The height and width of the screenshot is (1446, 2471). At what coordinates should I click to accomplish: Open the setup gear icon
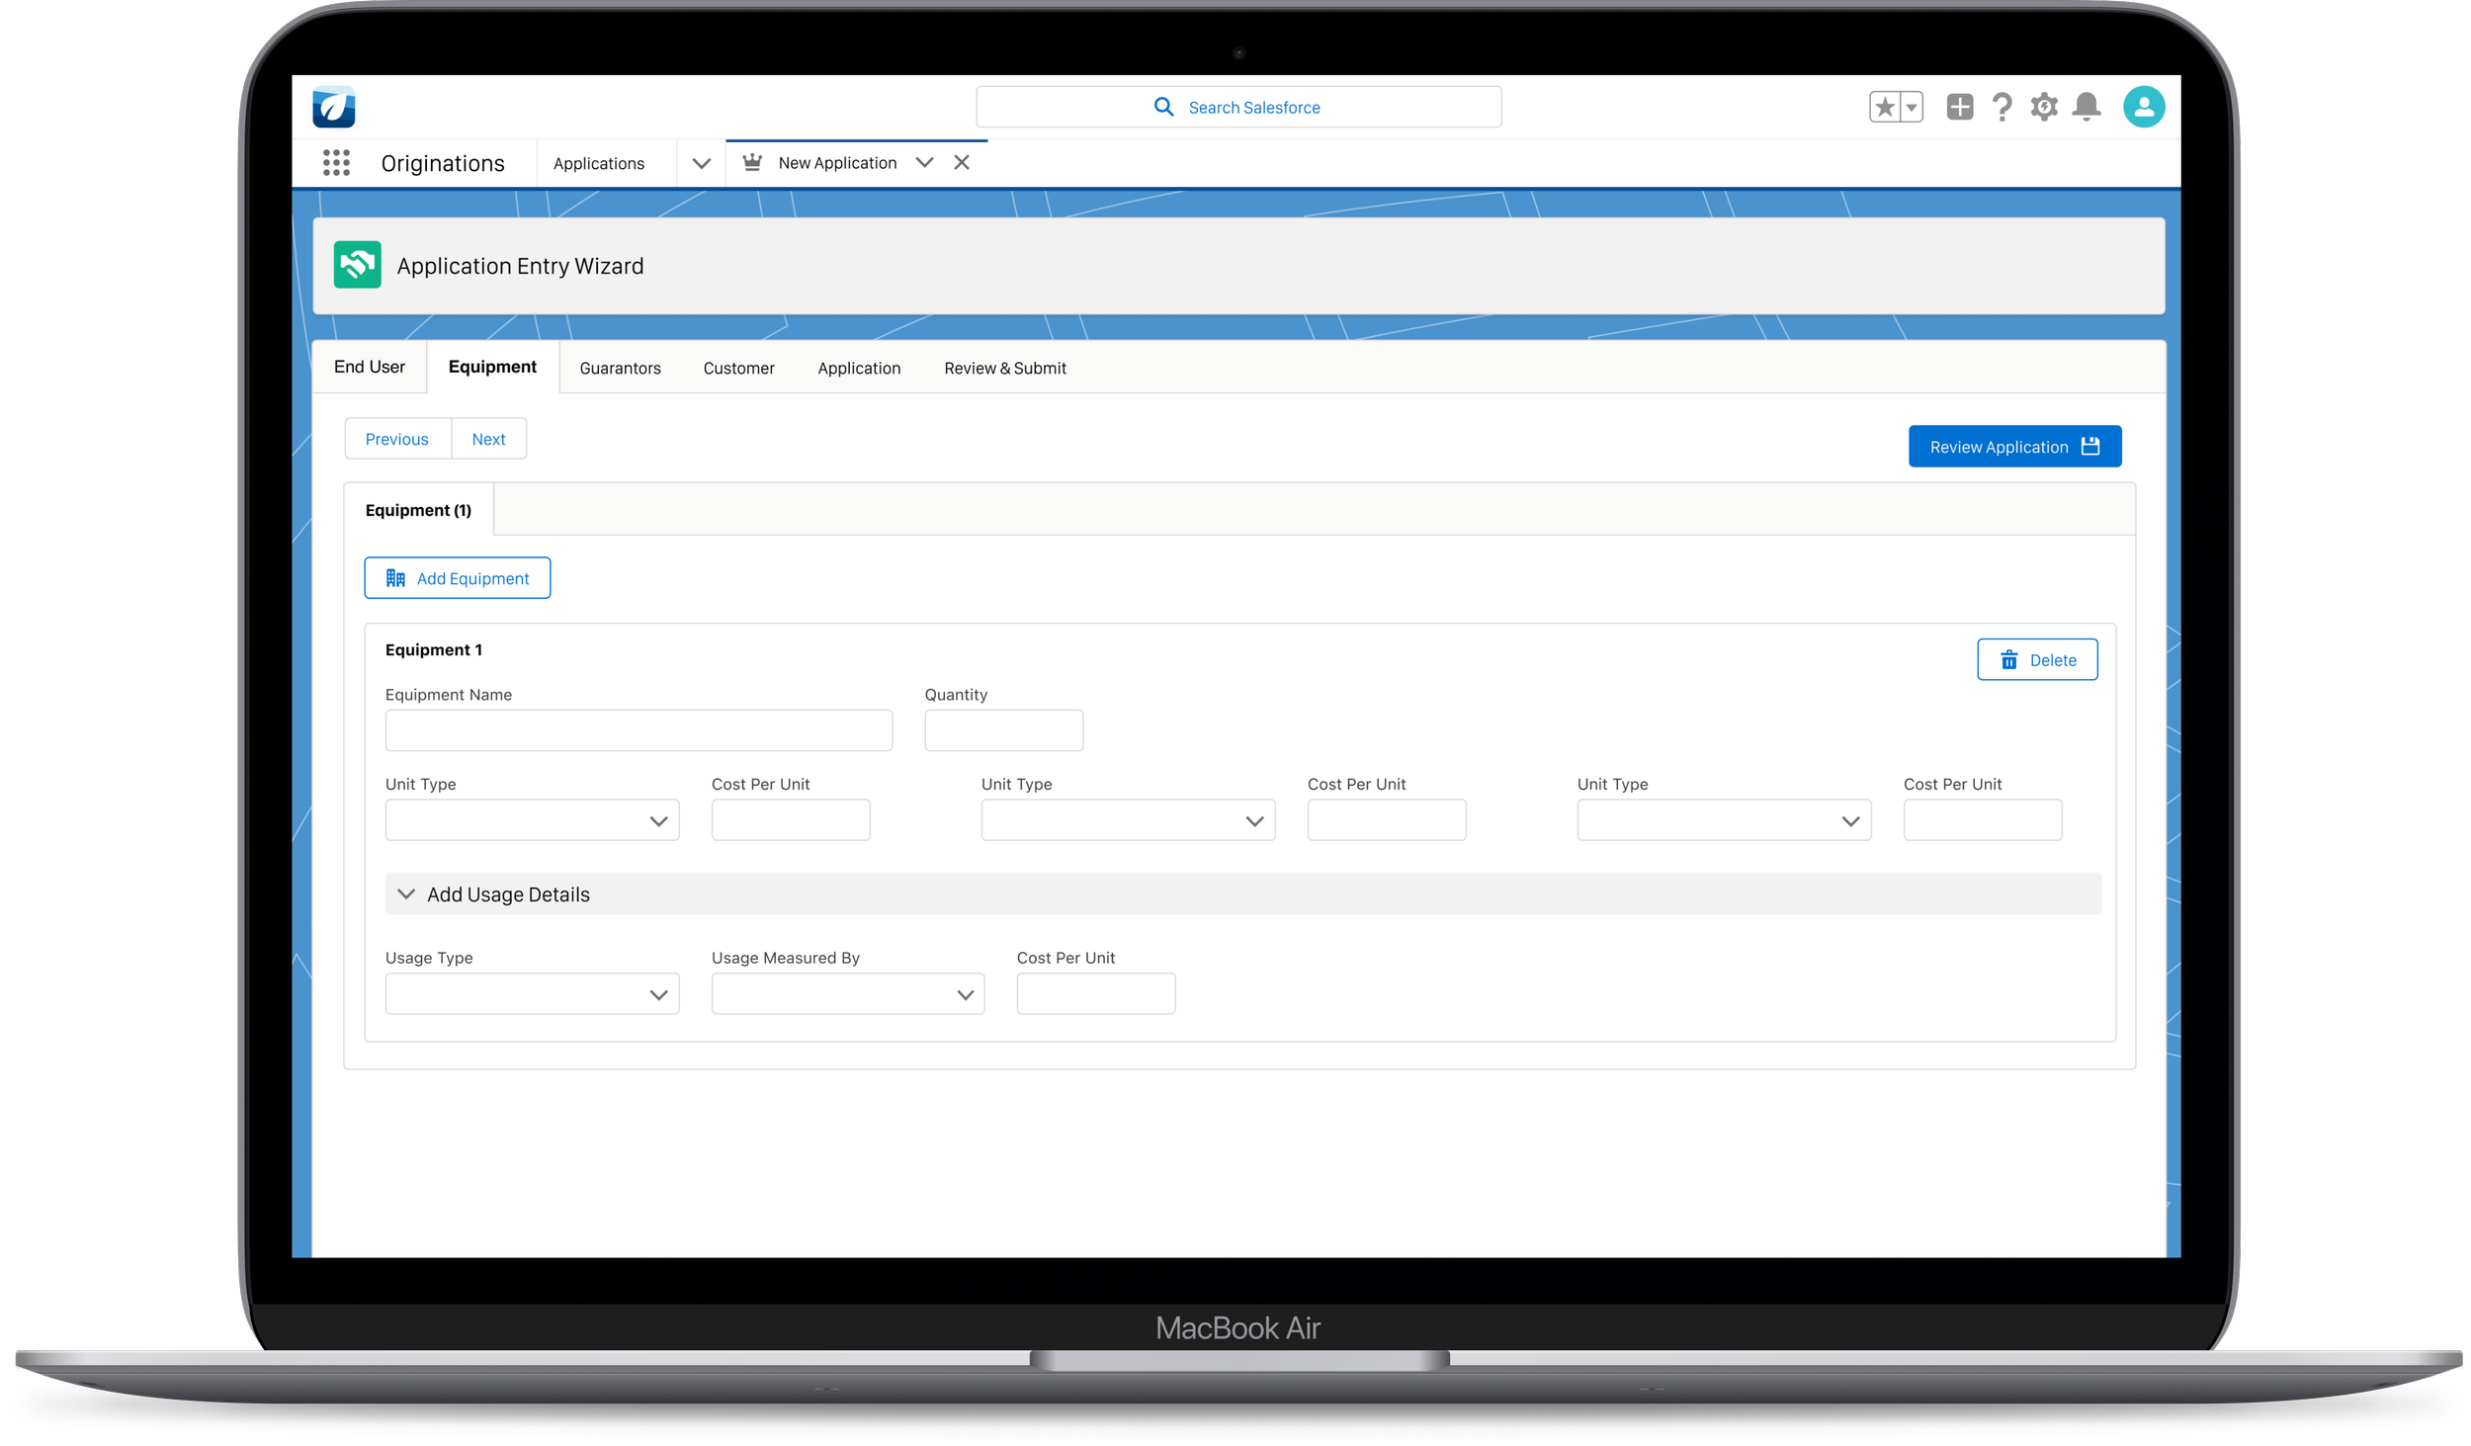(x=2044, y=107)
